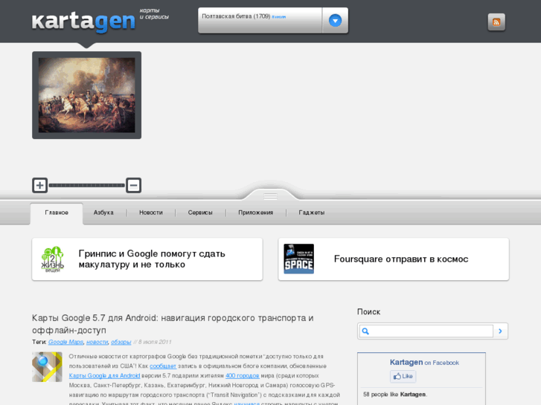Viewport: 541px width, 405px height.
Task: Click the Google Maps tag link
Action: [65, 342]
